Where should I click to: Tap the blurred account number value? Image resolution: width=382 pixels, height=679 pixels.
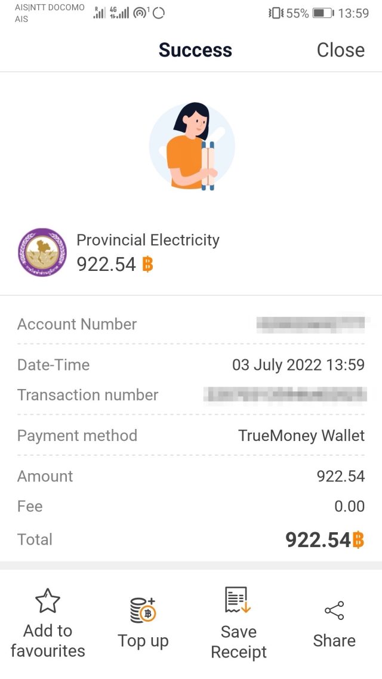[309, 324]
